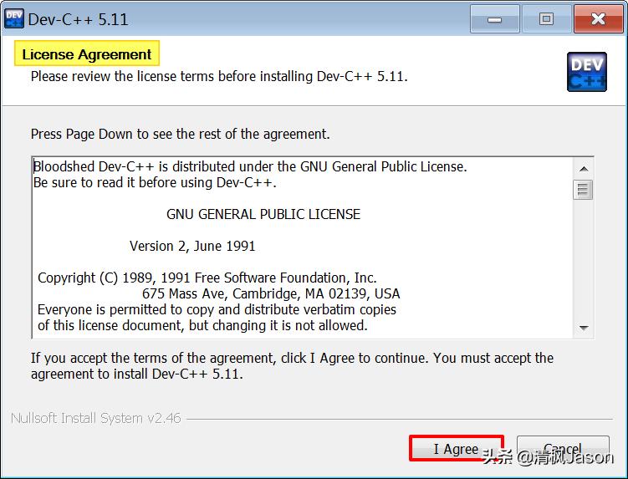Click 'of this license document' line
This screenshot has height=479, width=628.
[202, 326]
